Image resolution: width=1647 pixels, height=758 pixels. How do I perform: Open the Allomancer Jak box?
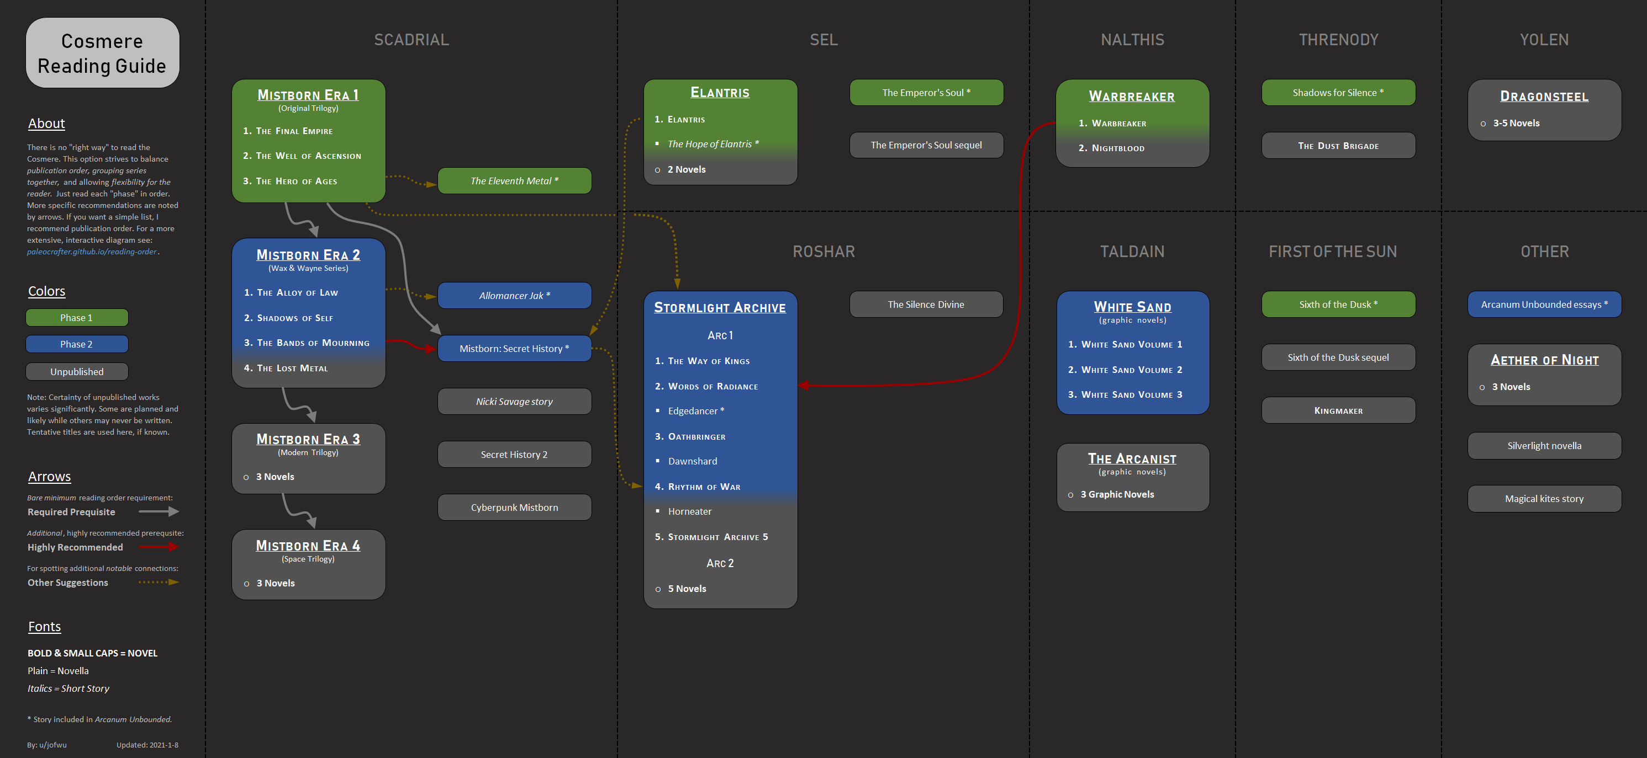coord(514,296)
